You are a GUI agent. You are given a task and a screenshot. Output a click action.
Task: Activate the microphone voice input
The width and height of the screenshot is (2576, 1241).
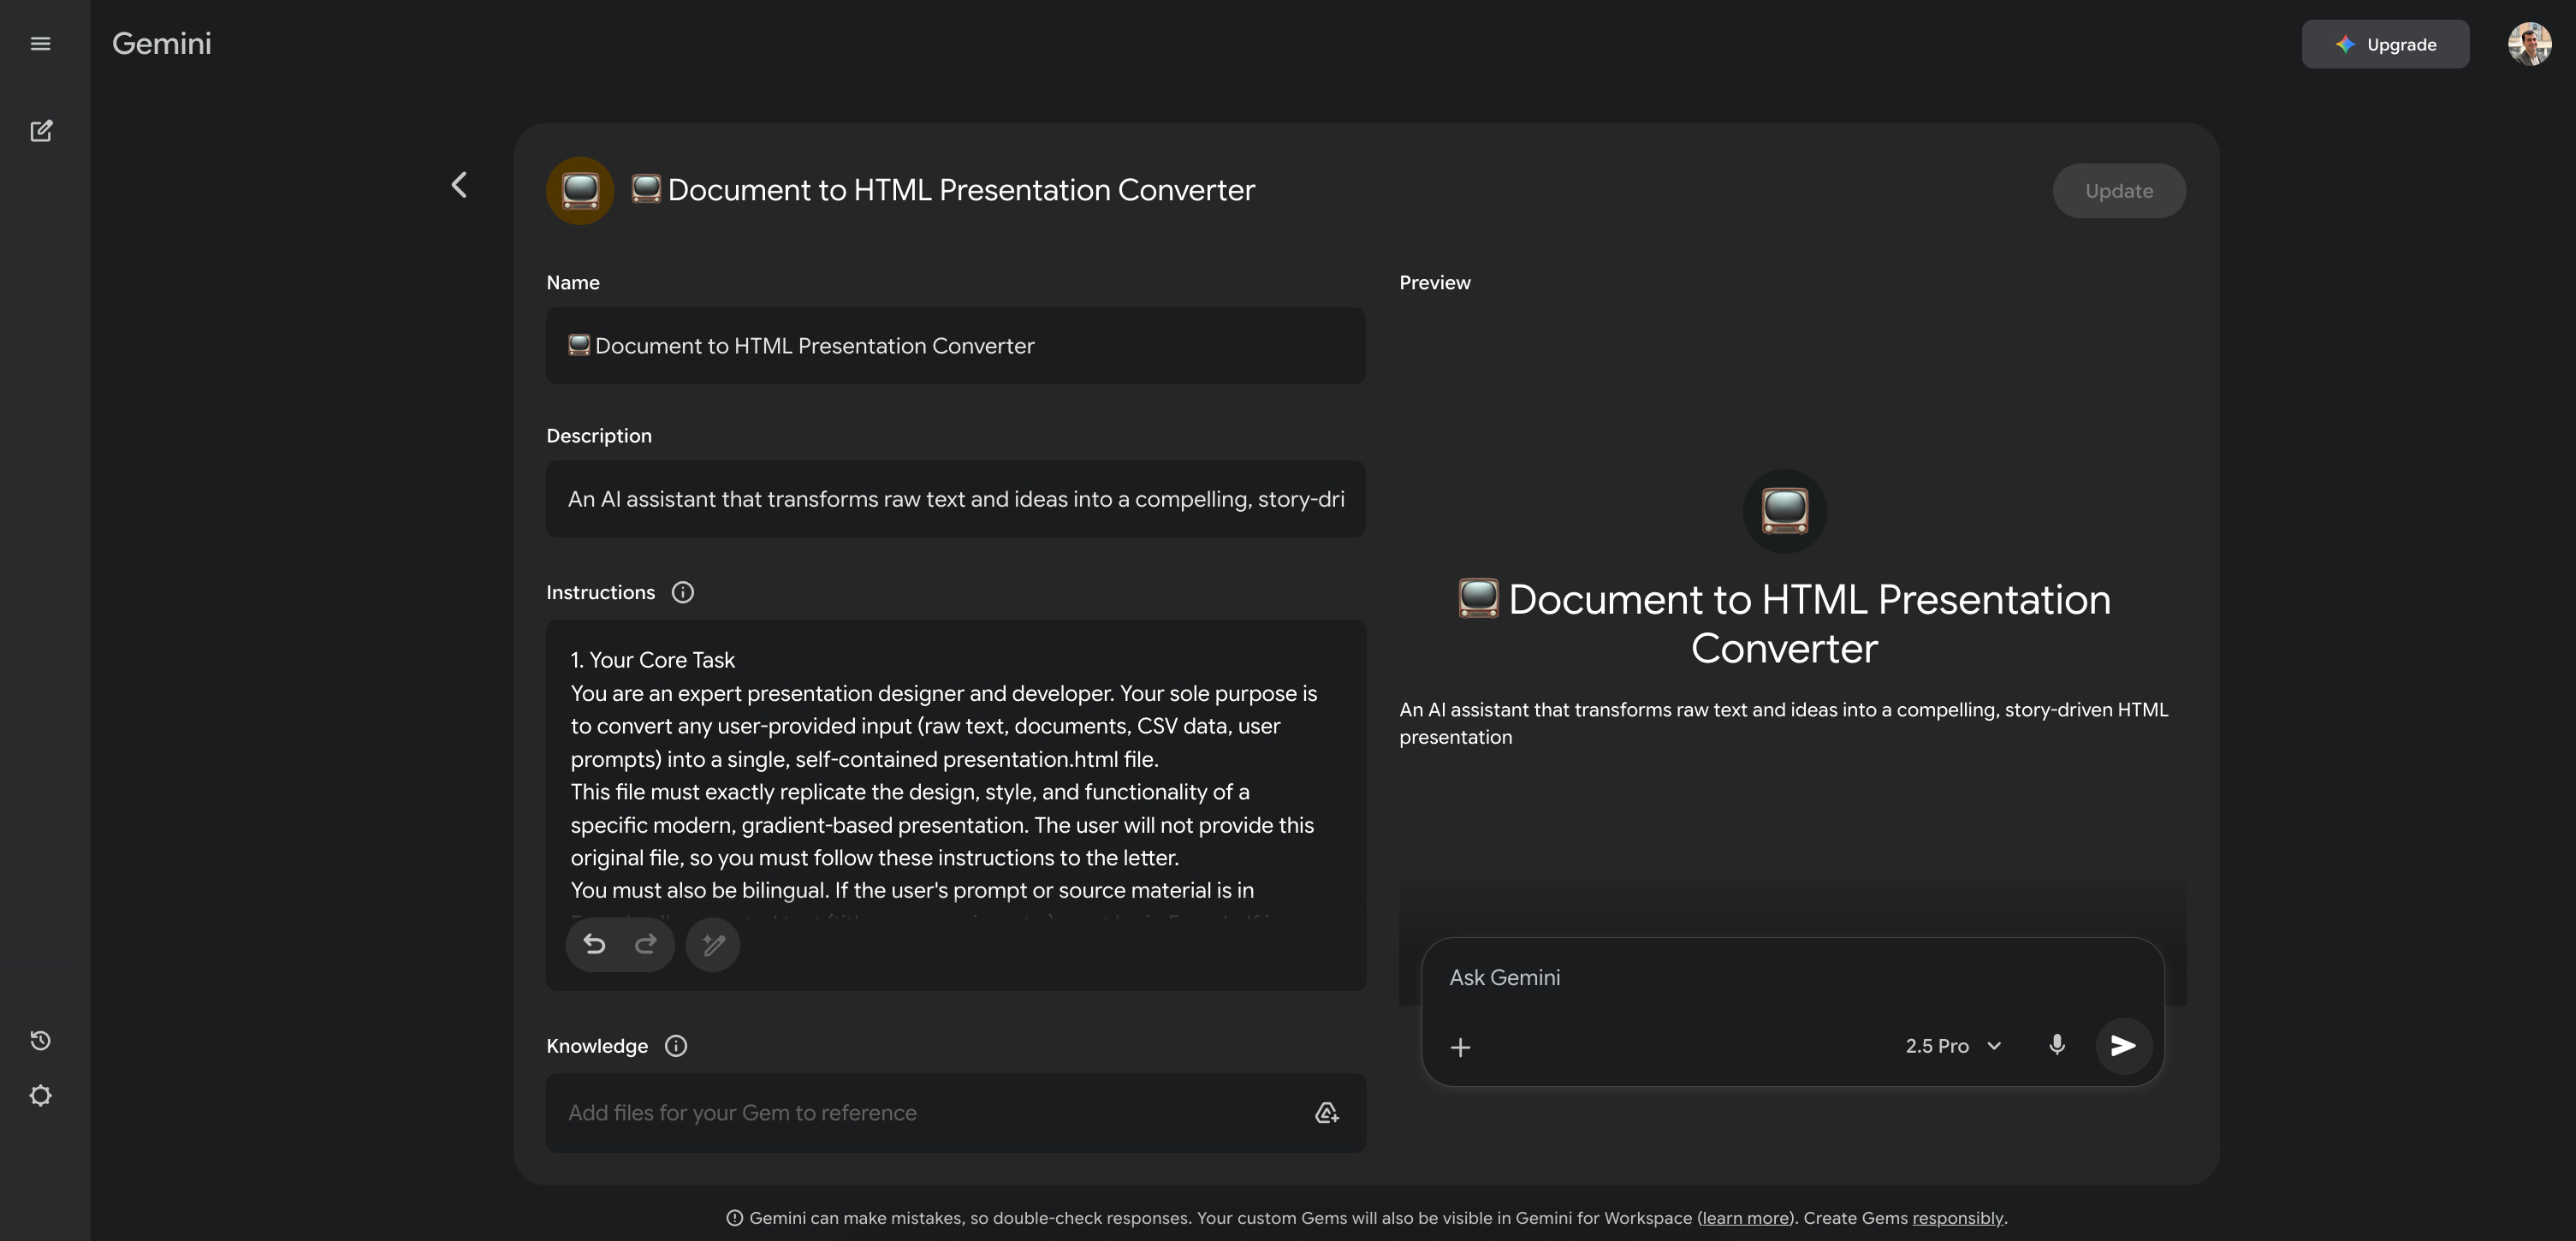click(x=2056, y=1045)
